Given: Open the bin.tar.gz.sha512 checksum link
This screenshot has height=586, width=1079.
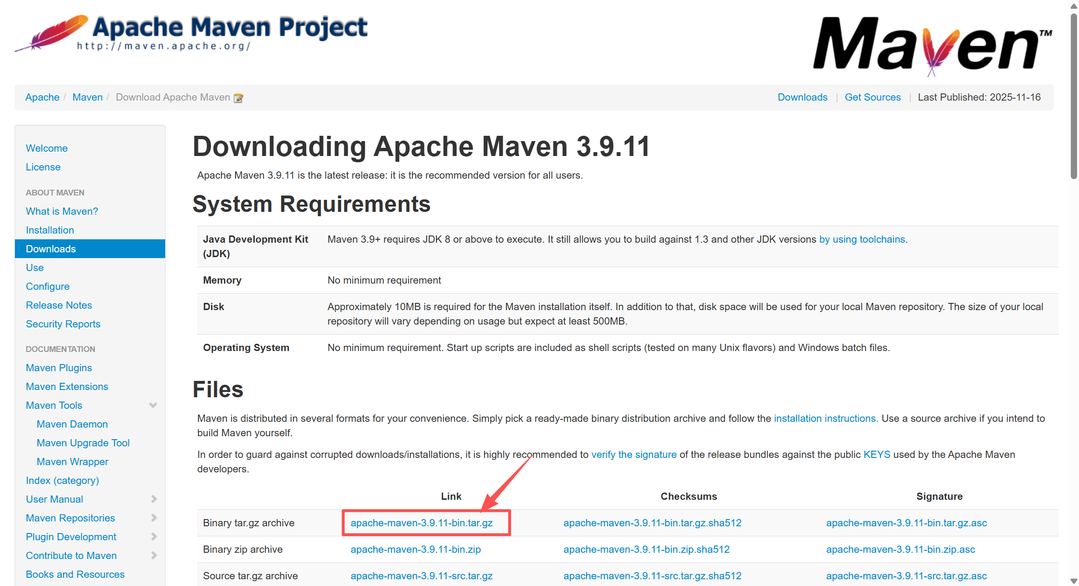Looking at the screenshot, I should coord(652,523).
